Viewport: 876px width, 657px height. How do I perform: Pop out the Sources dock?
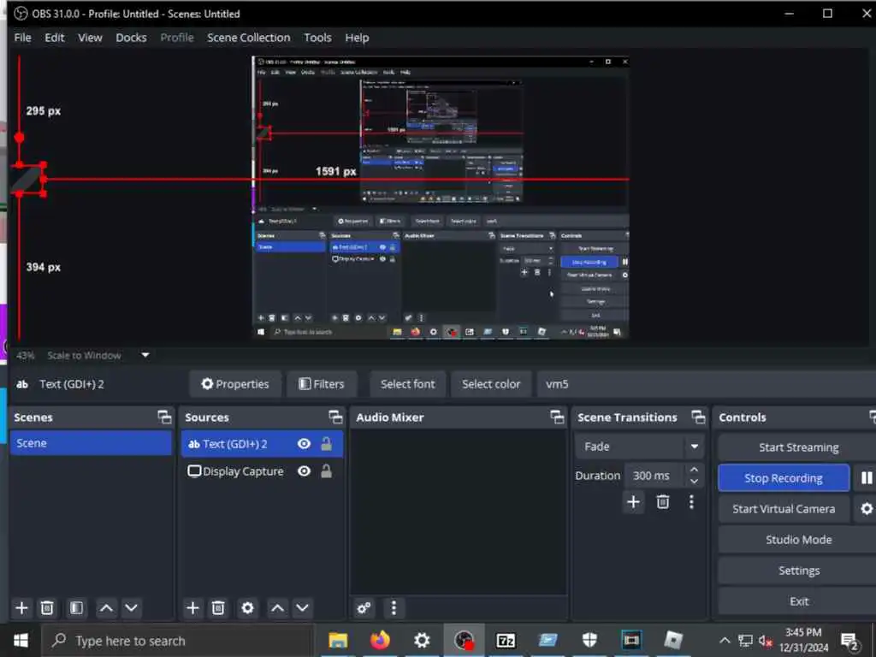tap(335, 417)
